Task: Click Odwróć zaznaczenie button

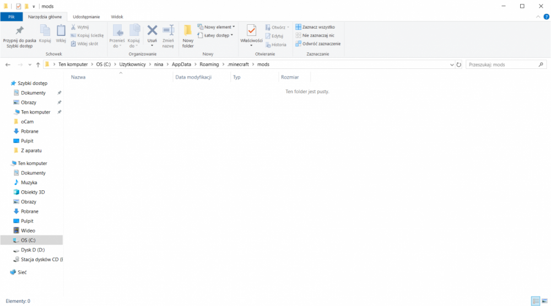Action: pyautogui.click(x=318, y=44)
